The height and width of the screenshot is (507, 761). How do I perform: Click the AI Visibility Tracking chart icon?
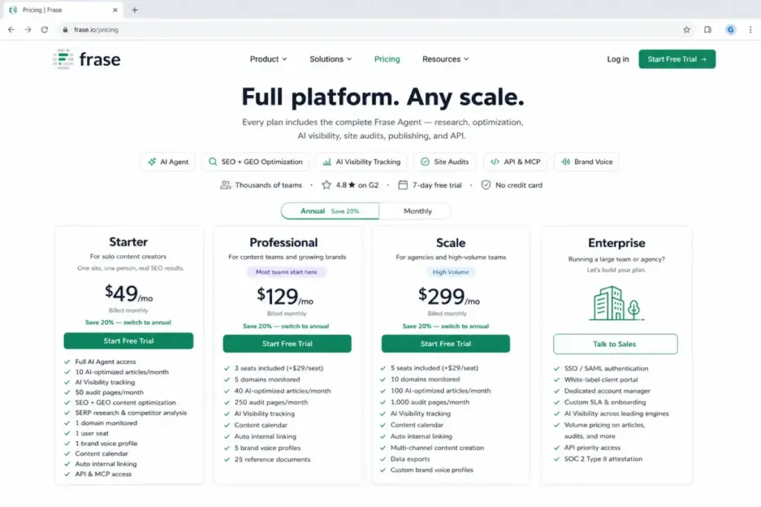pyautogui.click(x=327, y=162)
